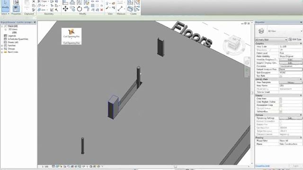Open the 3D View type selector dropdown
Viewport: 303px width, 170px height.
tap(301, 31)
